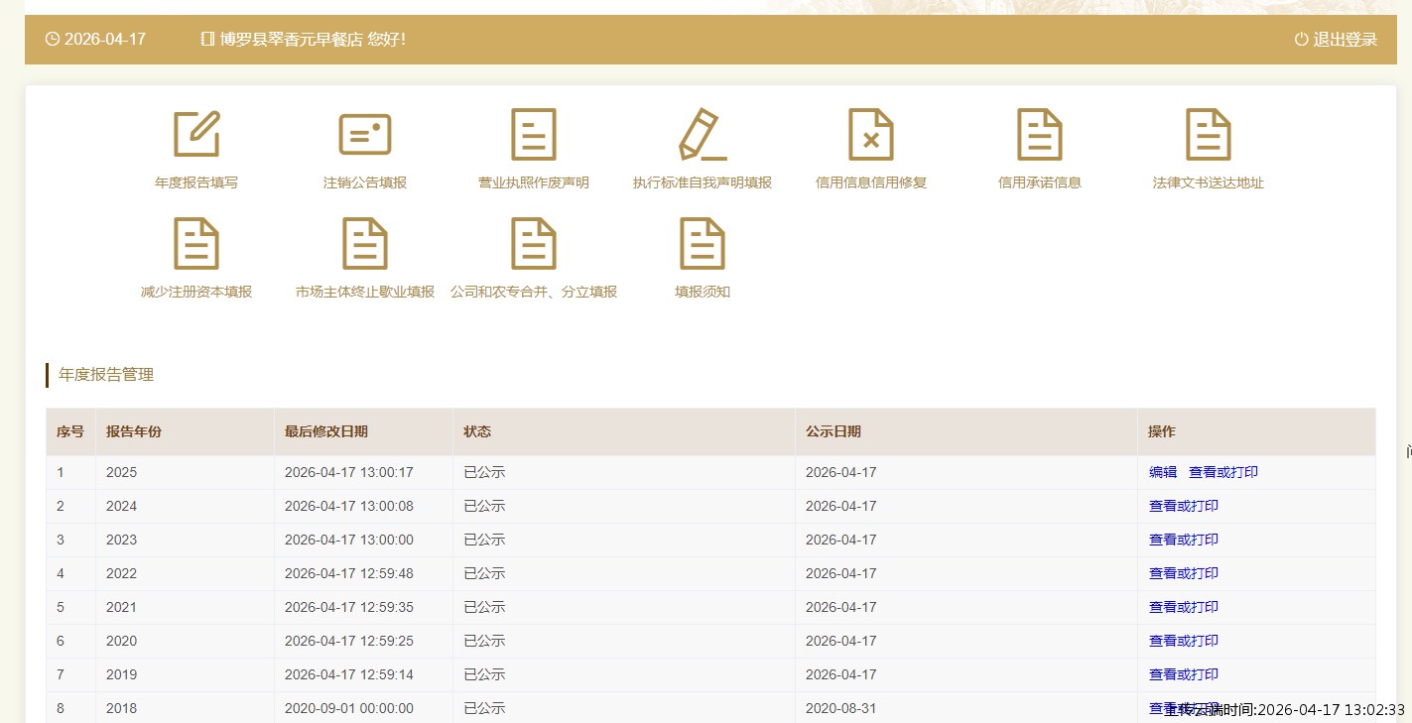Open the 填报须知 notice icon
The height and width of the screenshot is (723, 1412).
pyautogui.click(x=703, y=244)
